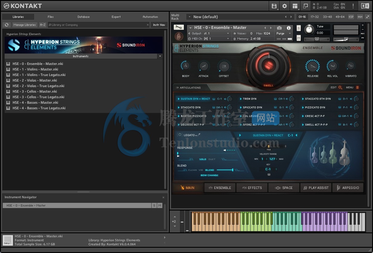Viewport: 373px width, 253px height.
Task: Open the EFFECTS tab
Action: (252, 188)
